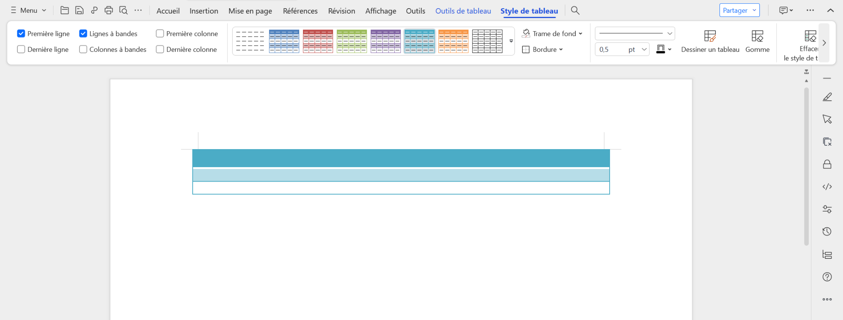Open the Outils tab
The height and width of the screenshot is (320, 843).
pos(415,11)
